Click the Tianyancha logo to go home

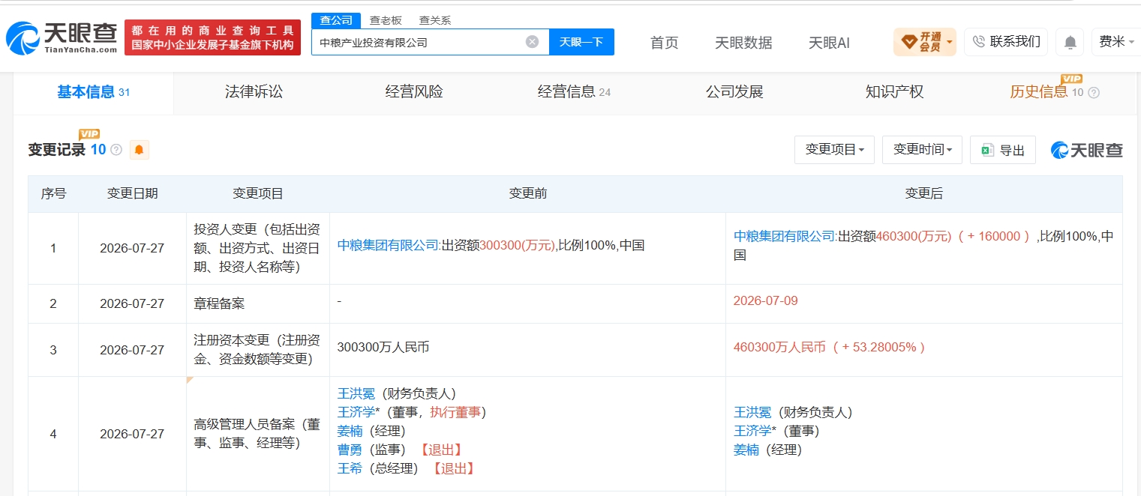pos(62,37)
